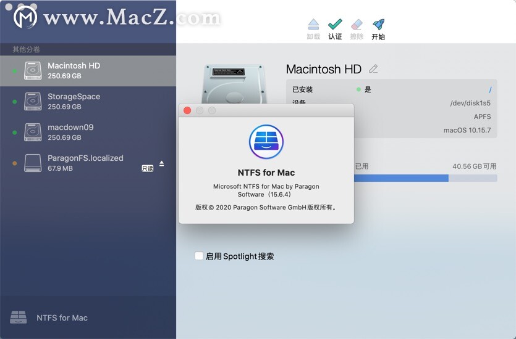The width and height of the screenshot is (516, 339).
Task: Select macdown09 volume in sidebar
Action: click(88, 133)
